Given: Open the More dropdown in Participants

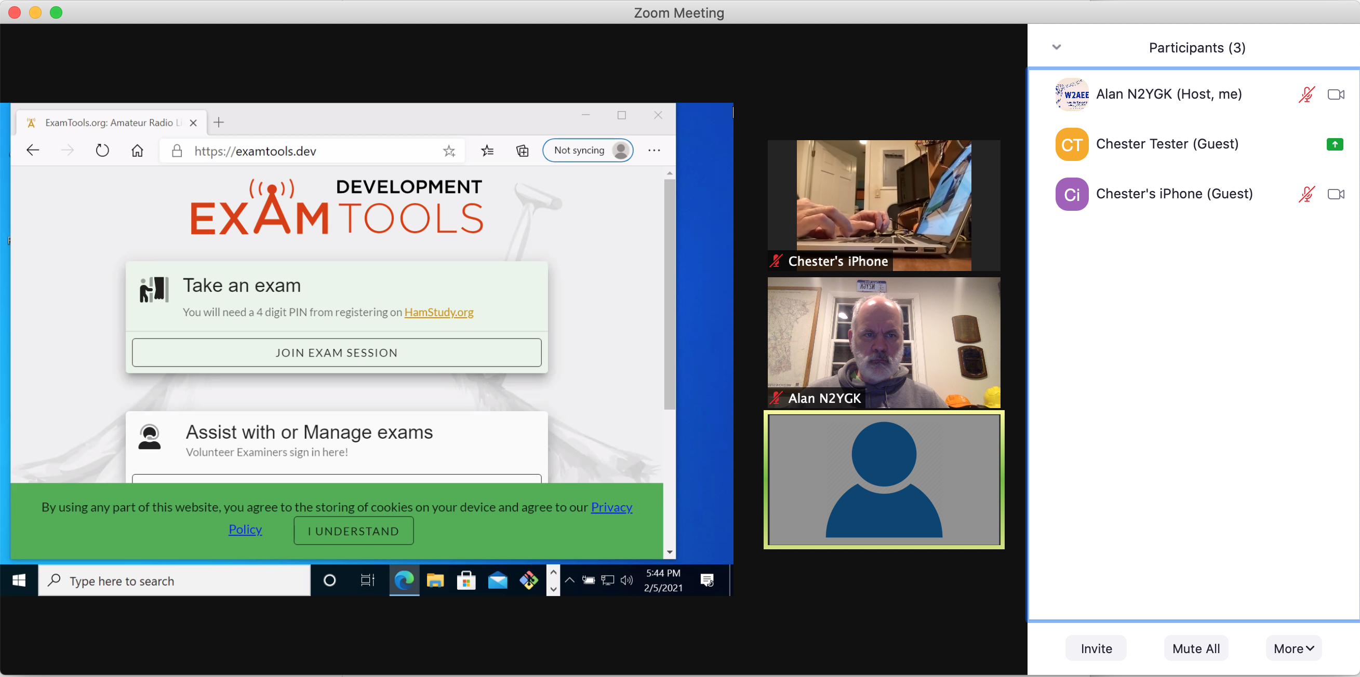Looking at the screenshot, I should click(x=1293, y=648).
